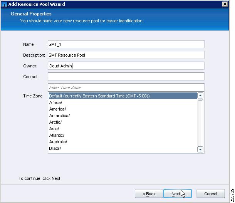Select Africa/ in time zone list
Image resolution: width=235 pixels, height=203 pixels.
coord(123,102)
